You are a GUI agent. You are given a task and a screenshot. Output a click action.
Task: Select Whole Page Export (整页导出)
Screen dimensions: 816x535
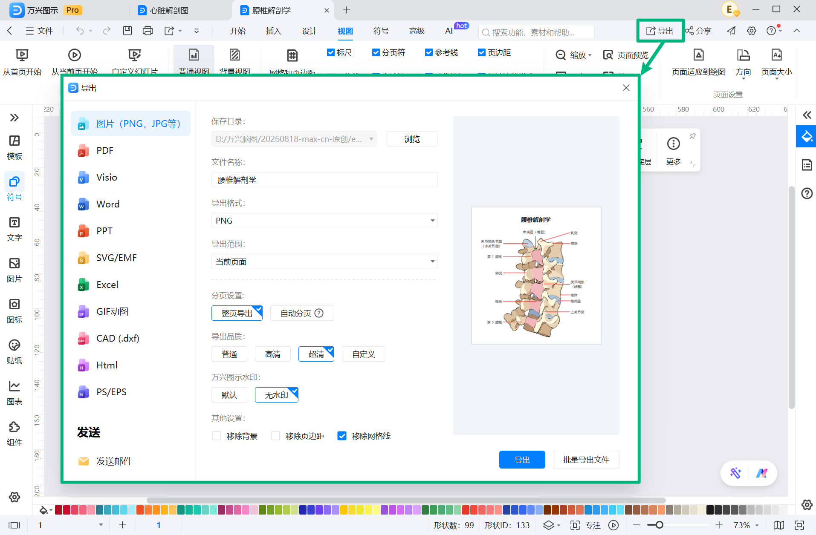237,313
